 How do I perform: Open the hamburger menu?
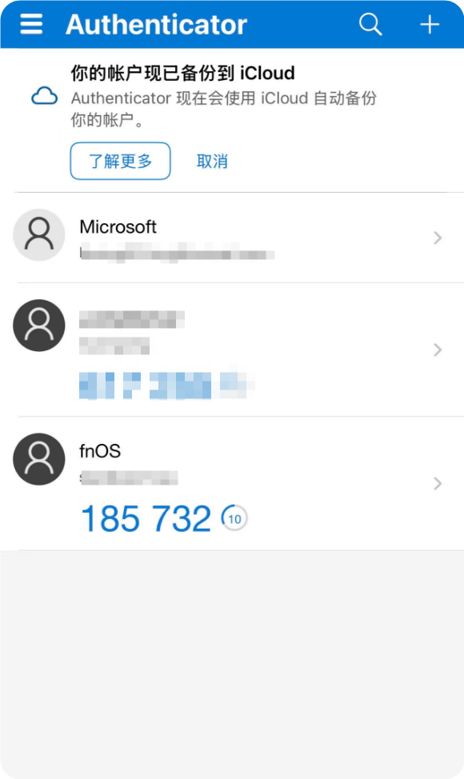click(x=31, y=24)
